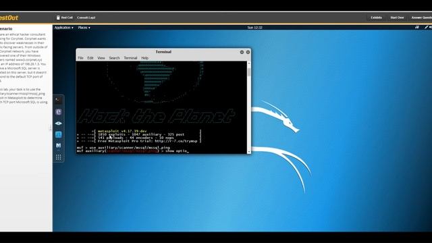This screenshot has width=432, height=243.
Task: Open the Terminal icon in the dock
Action: (59, 101)
